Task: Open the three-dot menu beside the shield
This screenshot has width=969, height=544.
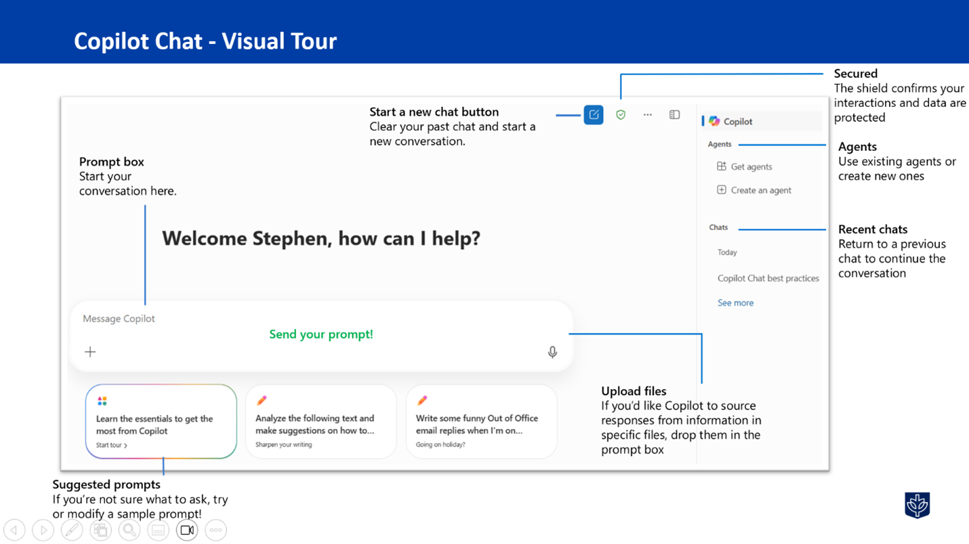Action: point(648,115)
